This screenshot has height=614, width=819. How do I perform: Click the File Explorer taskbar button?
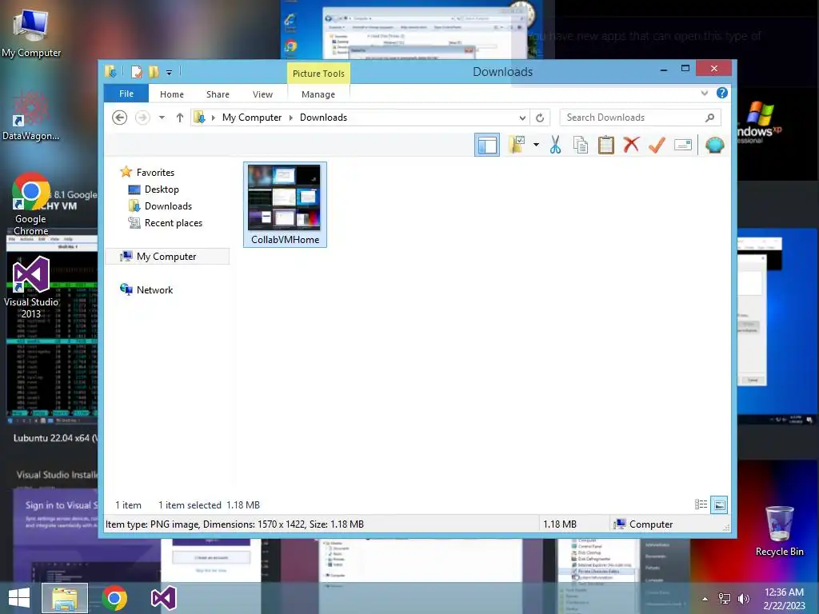[65, 598]
